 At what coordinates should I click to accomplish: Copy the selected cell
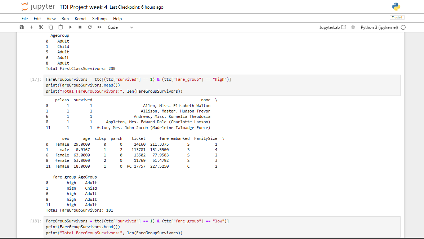pyautogui.click(x=50, y=27)
